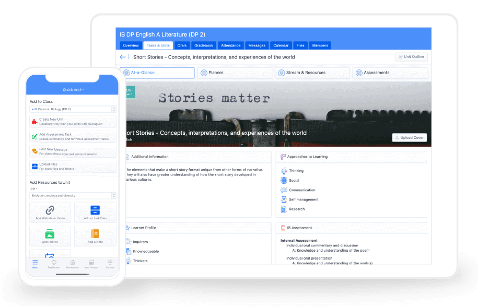Open the Assessments view
This screenshot has height=306, width=478.
pyautogui.click(x=390, y=73)
